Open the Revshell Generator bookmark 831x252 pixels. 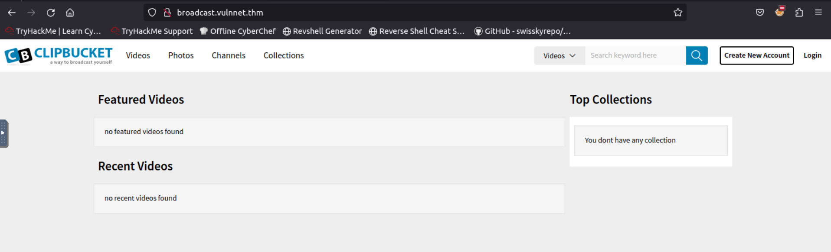[322, 31]
